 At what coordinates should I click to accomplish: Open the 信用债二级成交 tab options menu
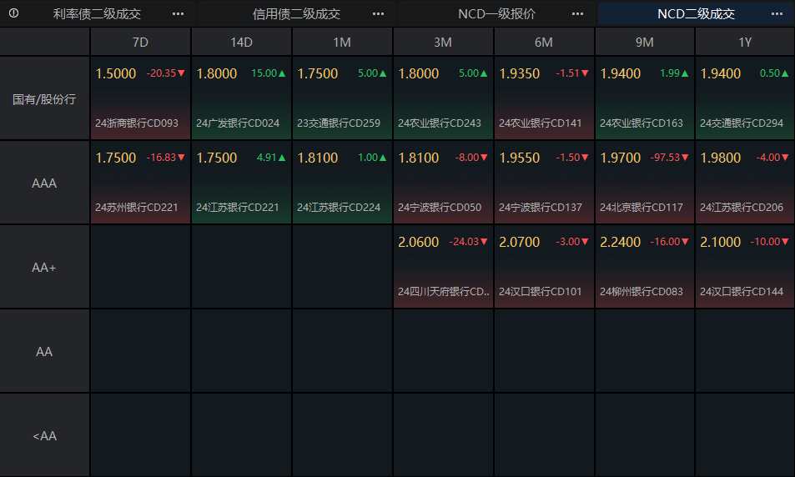pyautogui.click(x=378, y=13)
